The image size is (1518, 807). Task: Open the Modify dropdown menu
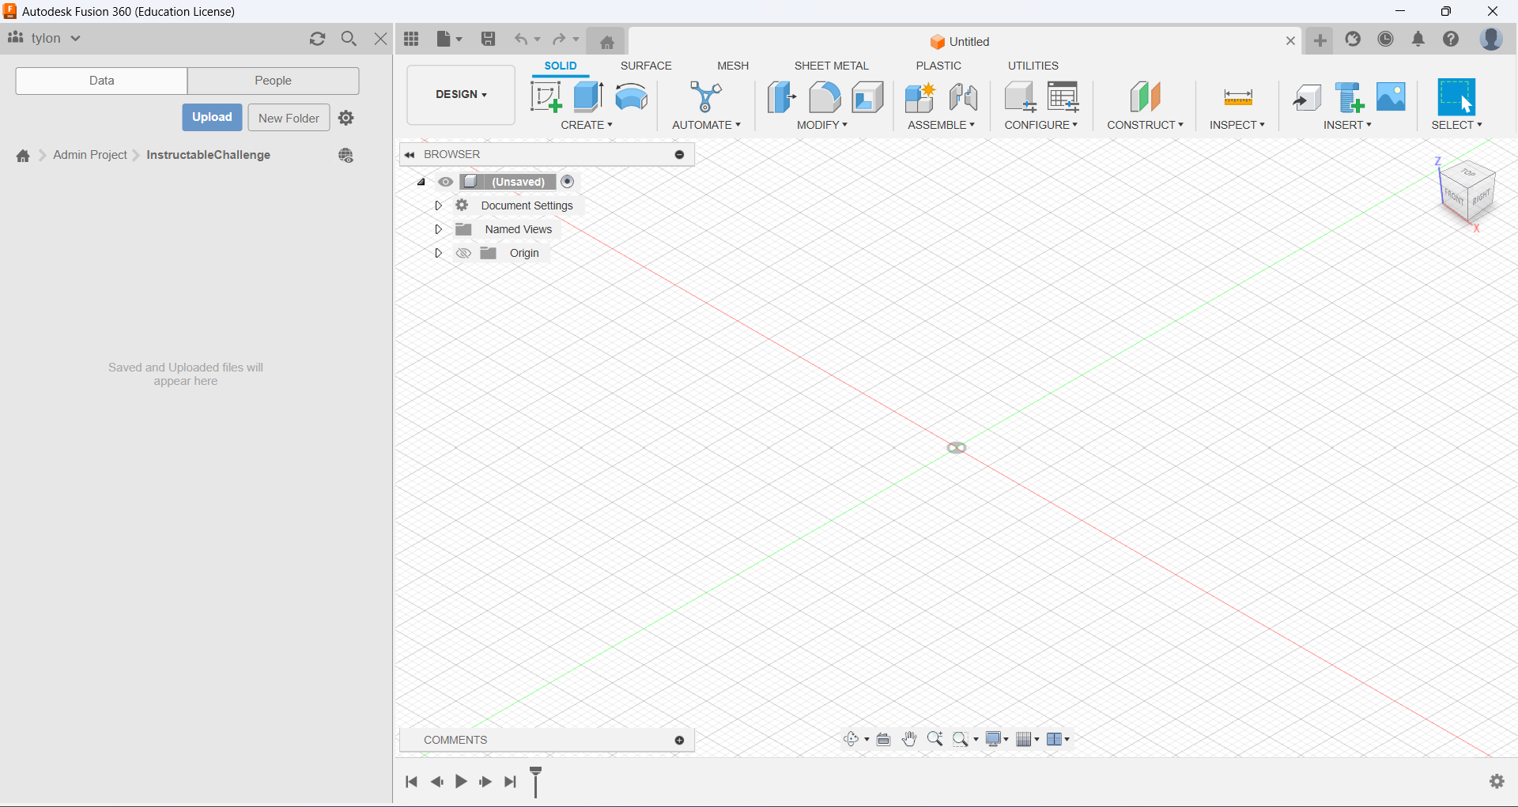[x=822, y=125]
